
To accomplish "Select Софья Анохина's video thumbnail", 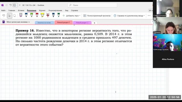I will click(167, 8).
